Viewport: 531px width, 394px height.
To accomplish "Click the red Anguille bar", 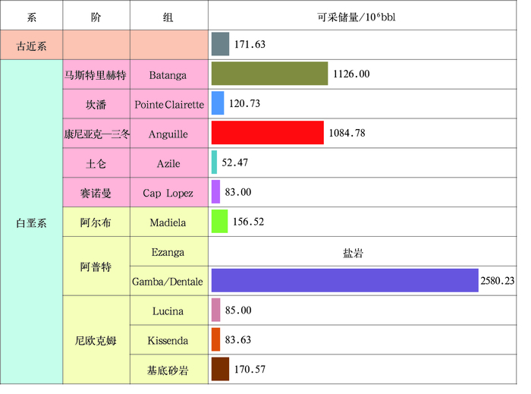I will 267,133.
